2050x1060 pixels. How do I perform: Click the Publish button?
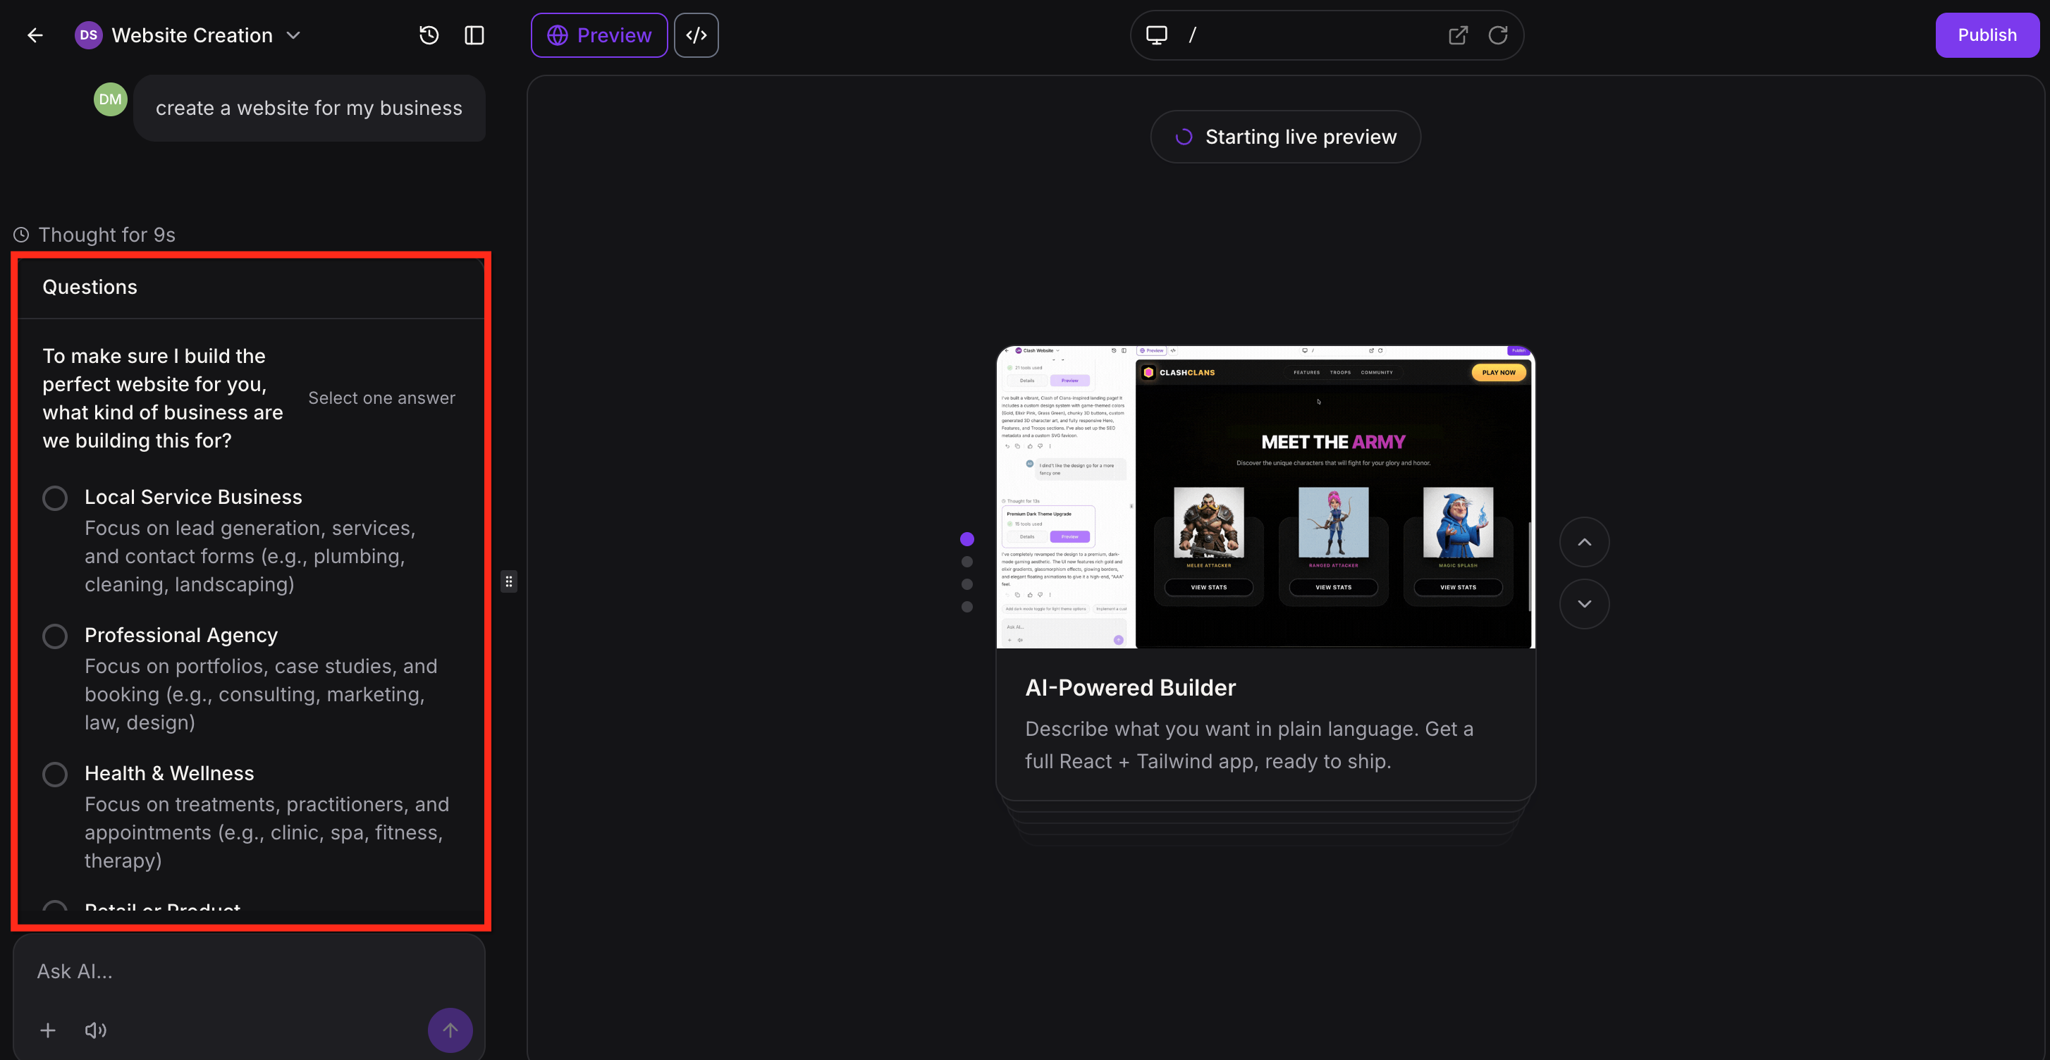pyautogui.click(x=1987, y=35)
